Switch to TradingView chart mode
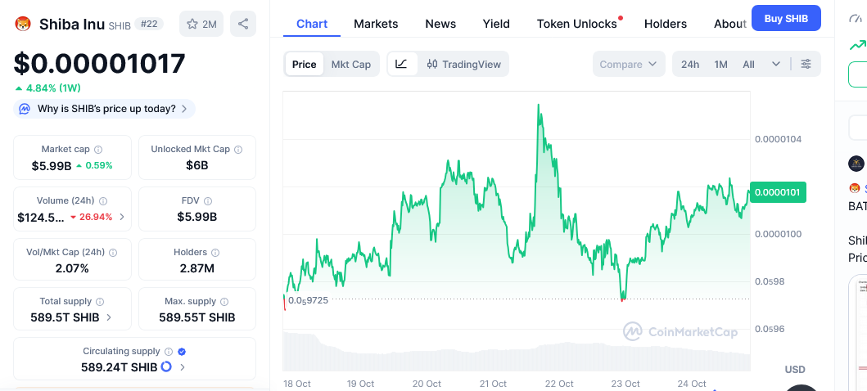This screenshot has width=867, height=391. pyautogui.click(x=463, y=64)
